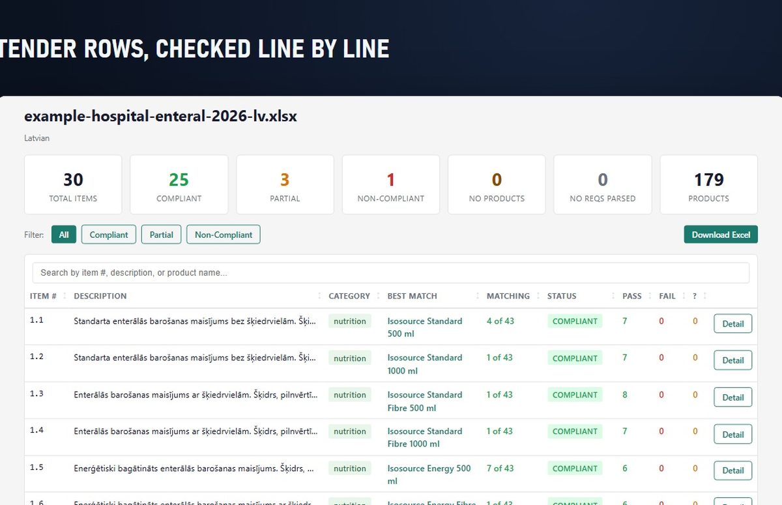Image resolution: width=782 pixels, height=505 pixels.
Task: Click the COMPLIANT badge in row 1.5
Action: point(575,469)
